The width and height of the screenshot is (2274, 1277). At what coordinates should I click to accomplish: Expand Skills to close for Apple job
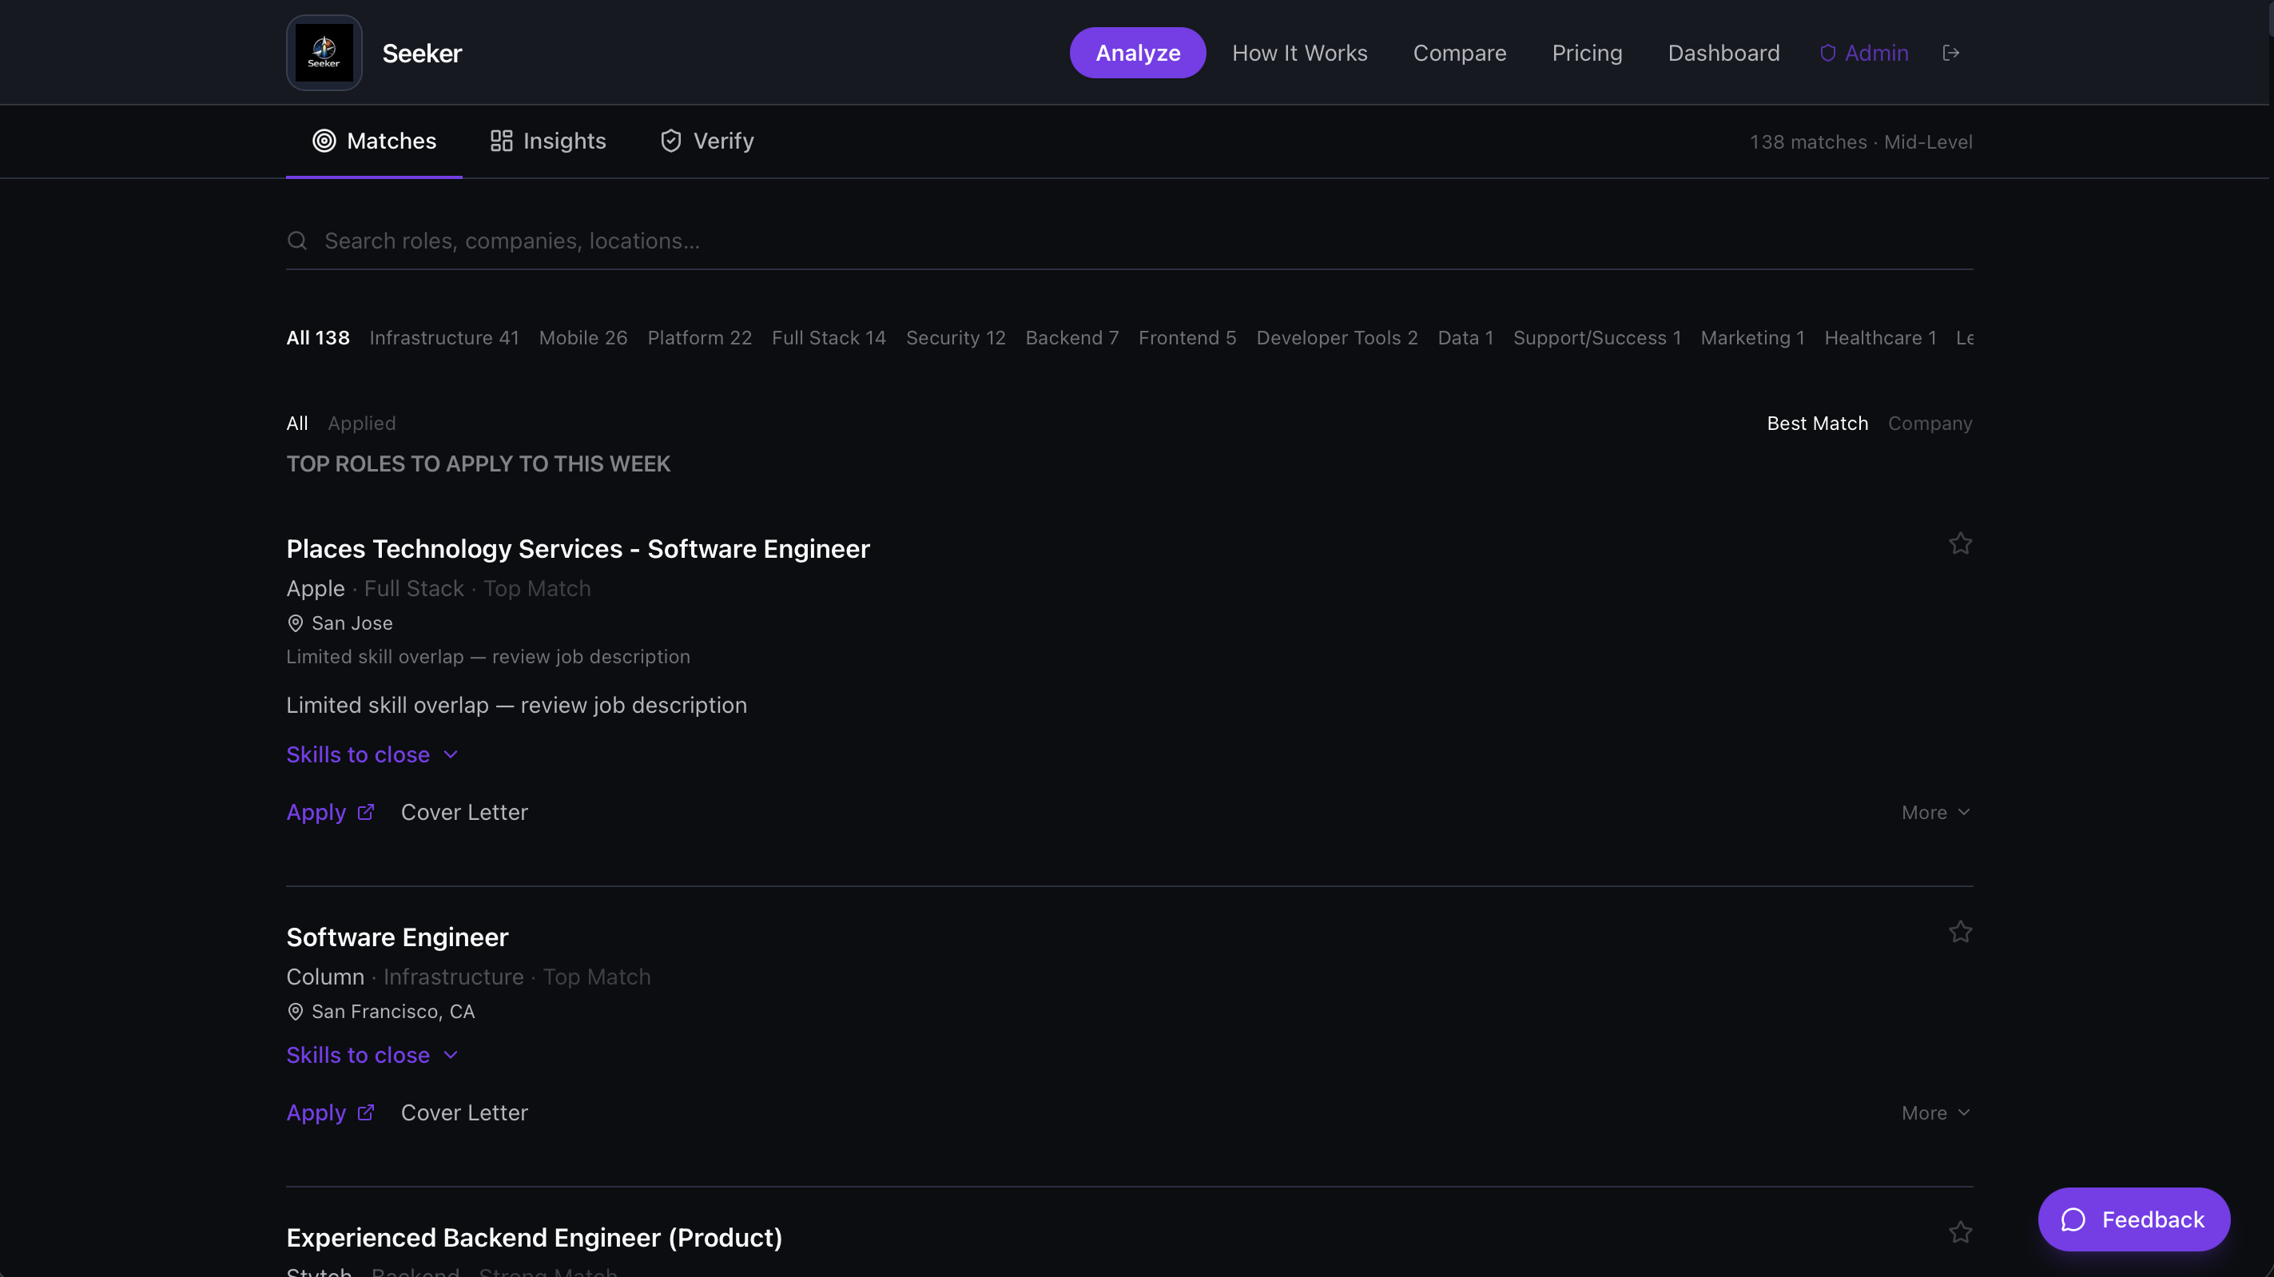tap(372, 754)
